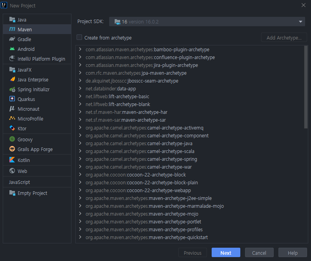Expand lift-archetype-basic chevron
Image resolution: width=311 pixels, height=261 pixels.
tap(80, 96)
